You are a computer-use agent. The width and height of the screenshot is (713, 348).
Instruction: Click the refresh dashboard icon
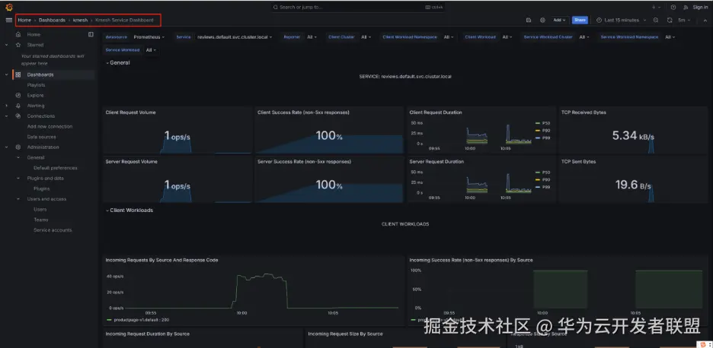670,20
